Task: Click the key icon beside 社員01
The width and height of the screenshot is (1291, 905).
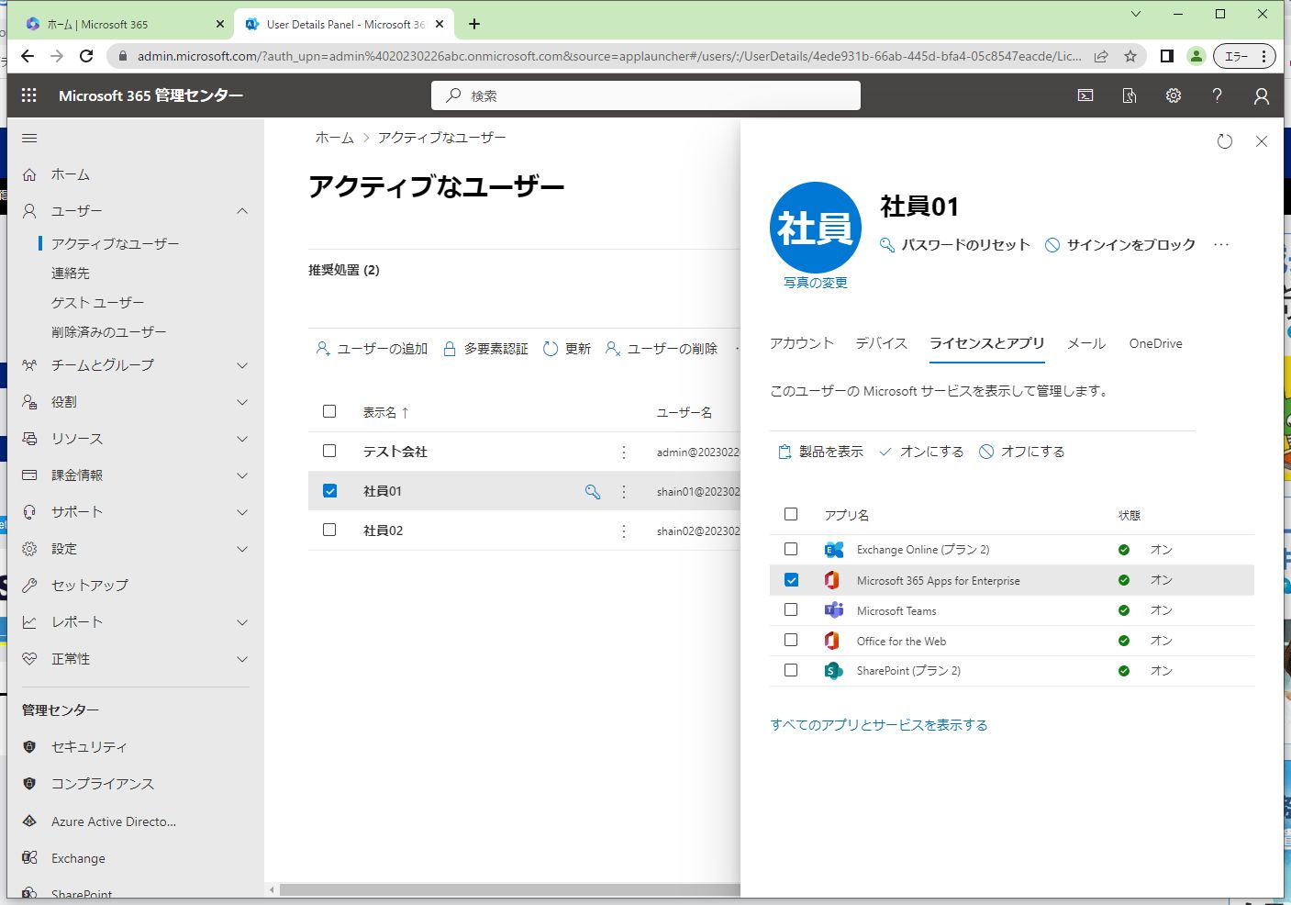Action: click(593, 492)
